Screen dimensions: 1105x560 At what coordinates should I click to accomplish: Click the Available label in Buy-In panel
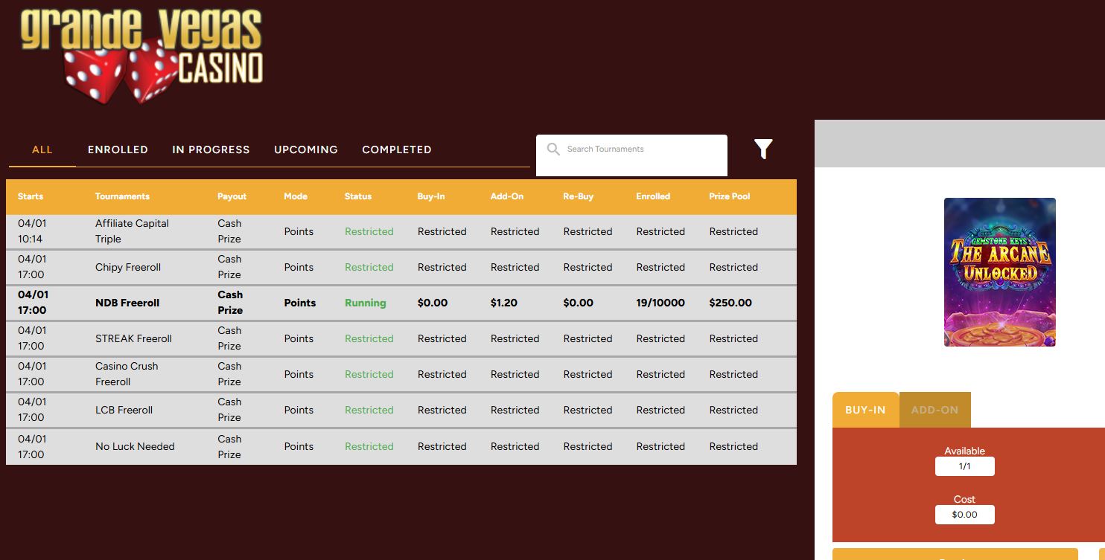tap(965, 451)
